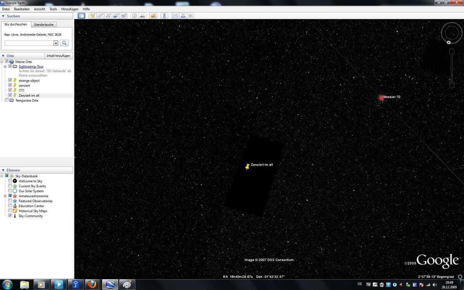Click the Inhalt hinzufügen button
The height and width of the screenshot is (290, 464).
pyautogui.click(x=58, y=56)
